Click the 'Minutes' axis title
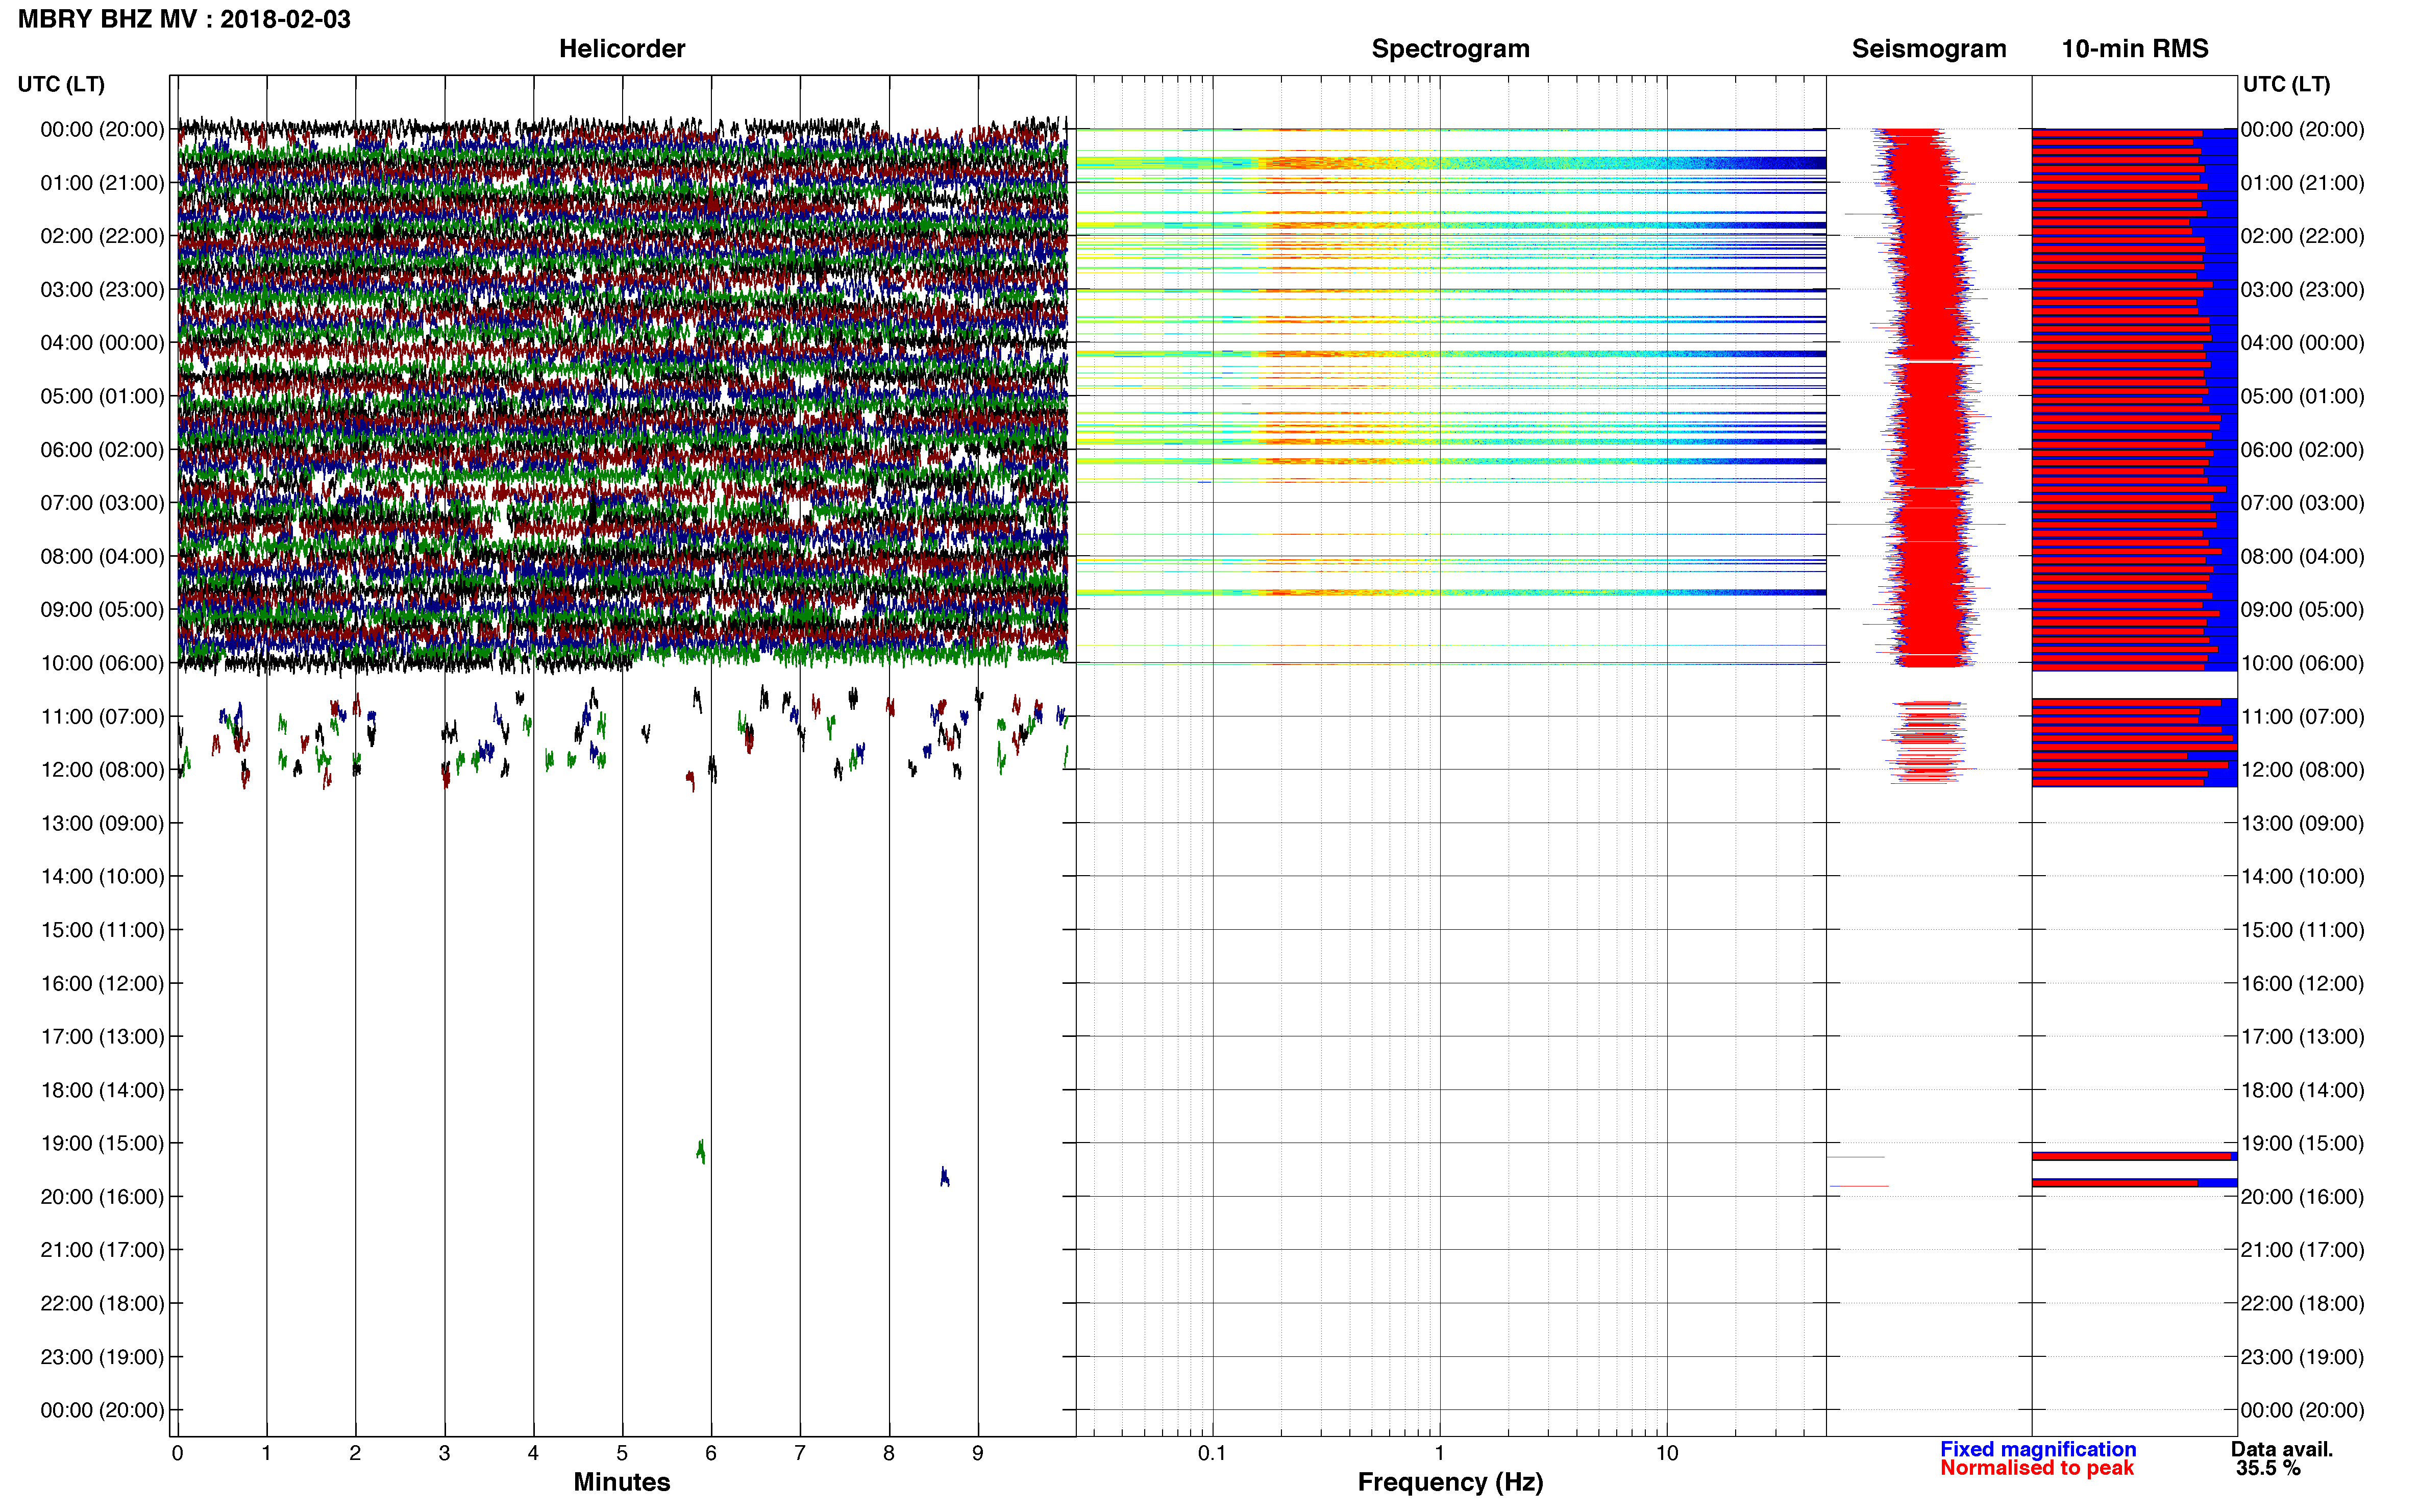 coord(622,1482)
